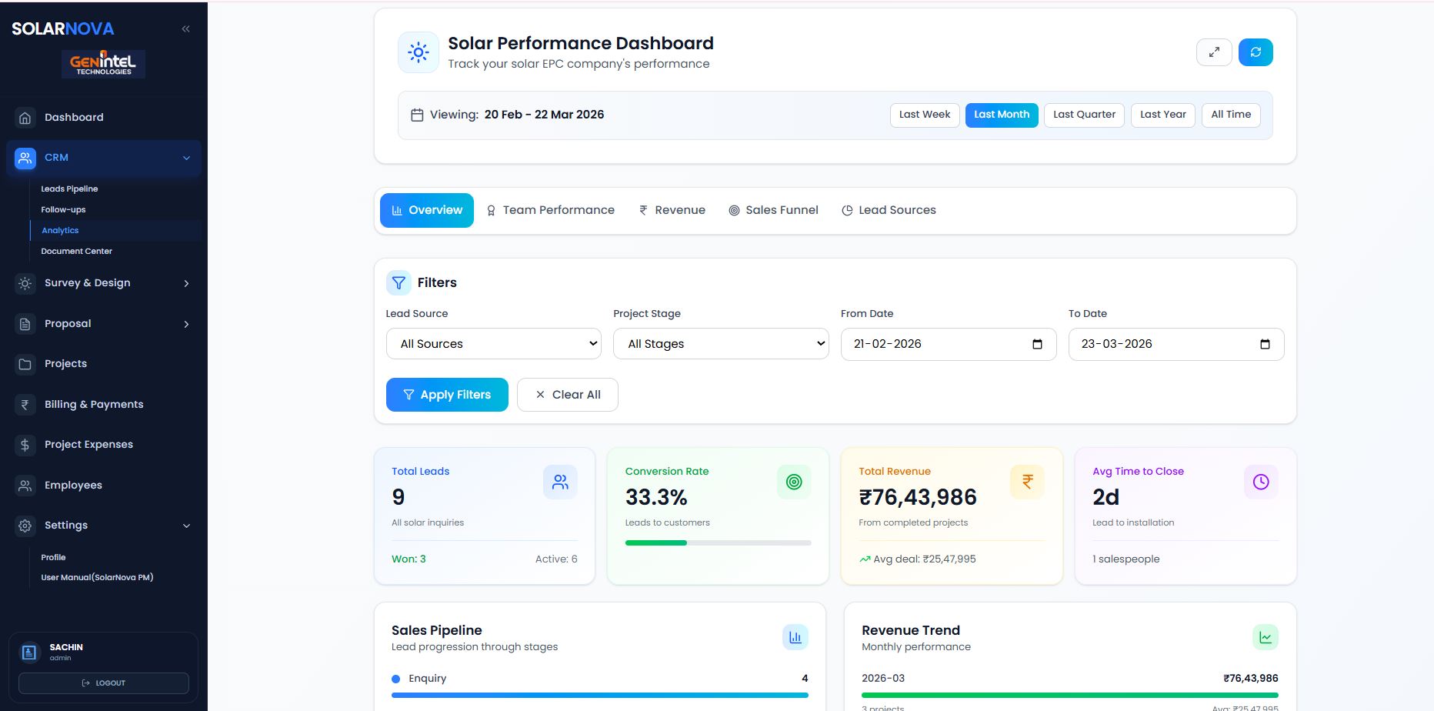Open the Sales Funnel tab
This screenshot has width=1434, height=711.
click(773, 210)
